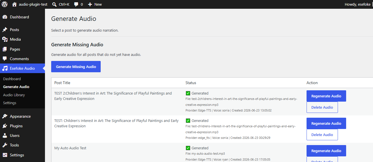The width and height of the screenshot is (373, 162).
Task: Click the Media icon in sidebar
Action: coord(5,39)
